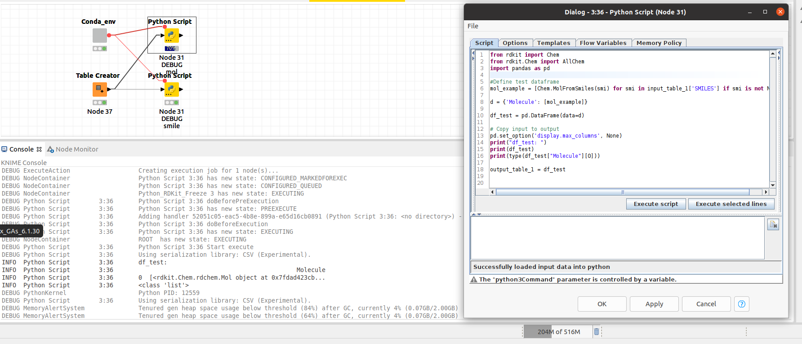The image size is (802, 344).
Task: Close the Console view tab with X
Action: [x=39, y=149]
